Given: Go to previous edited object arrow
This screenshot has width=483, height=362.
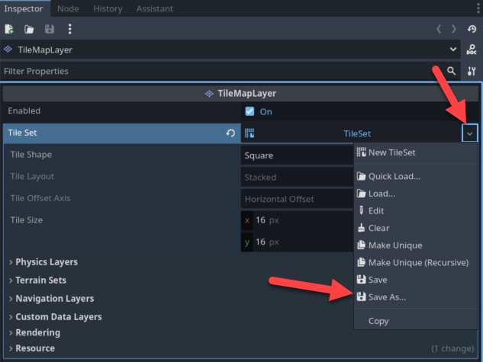Looking at the screenshot, I should tap(439, 29).
